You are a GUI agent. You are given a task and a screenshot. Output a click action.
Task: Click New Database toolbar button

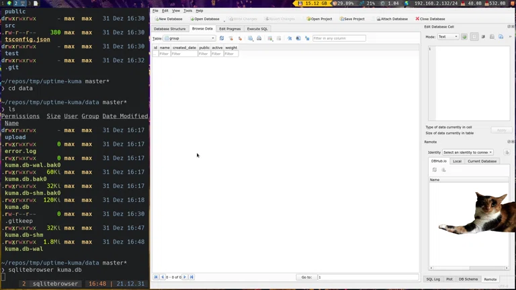[x=169, y=19]
